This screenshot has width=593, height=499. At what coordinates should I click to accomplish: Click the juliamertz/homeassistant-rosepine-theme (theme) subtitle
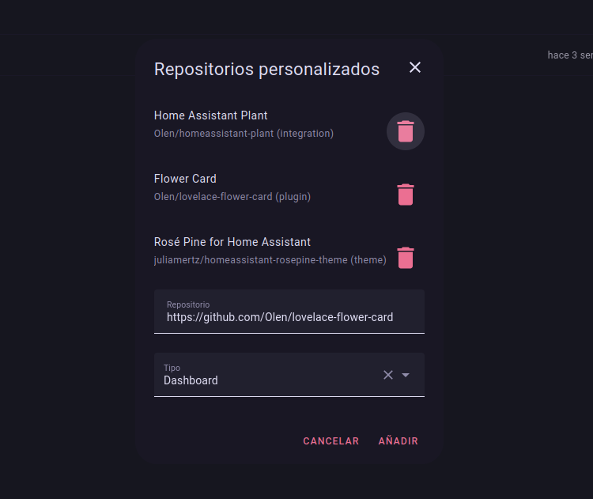tap(270, 260)
